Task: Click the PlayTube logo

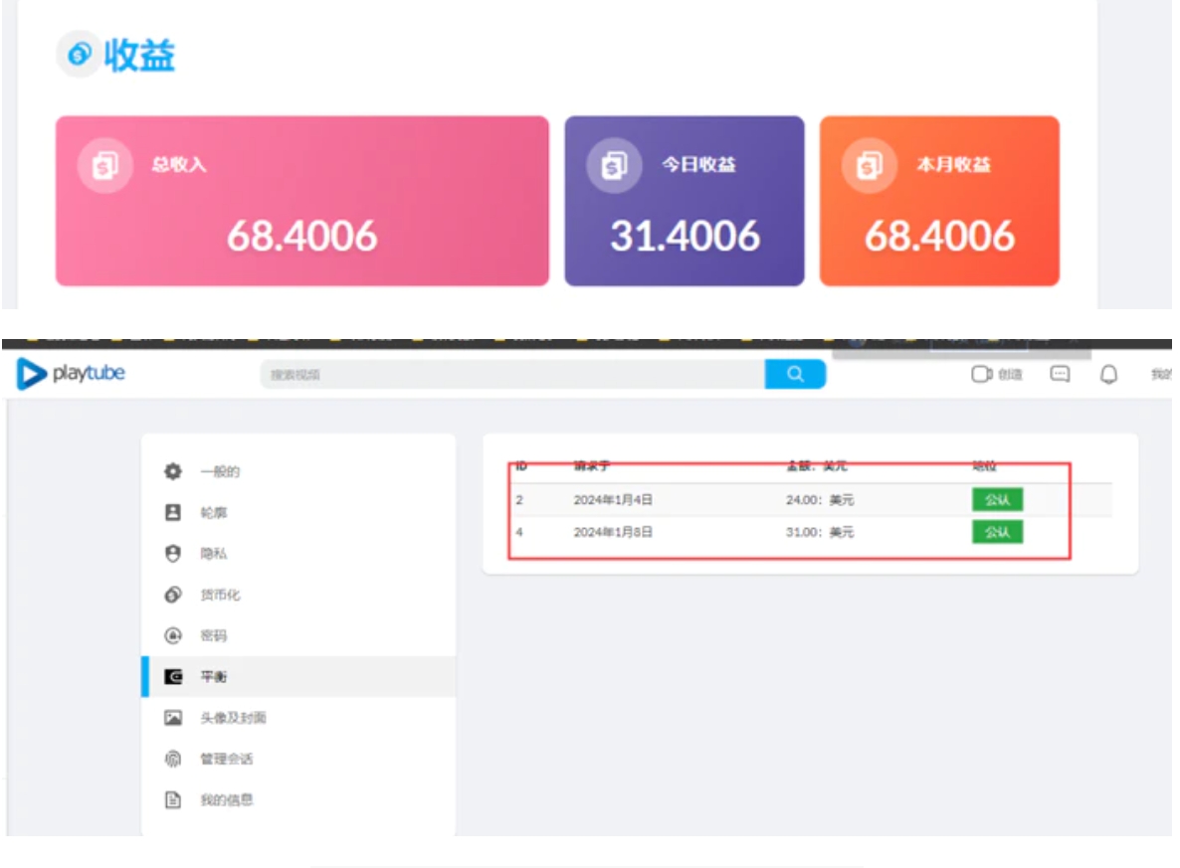Action: (x=71, y=375)
